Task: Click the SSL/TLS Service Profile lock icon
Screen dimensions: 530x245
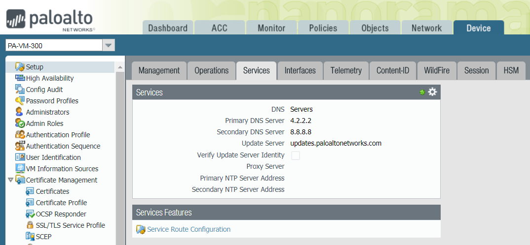Action: click(30, 225)
